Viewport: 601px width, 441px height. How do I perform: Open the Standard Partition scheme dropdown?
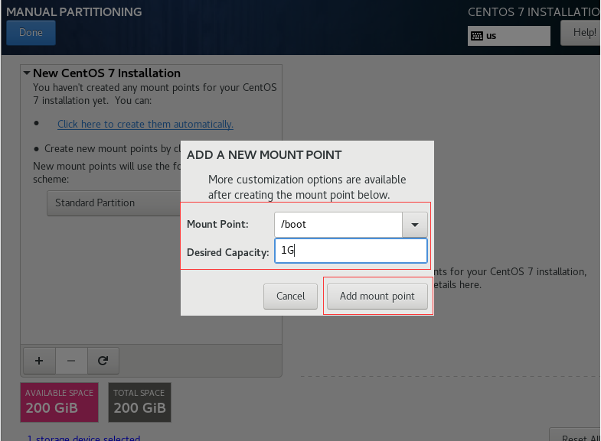click(113, 203)
